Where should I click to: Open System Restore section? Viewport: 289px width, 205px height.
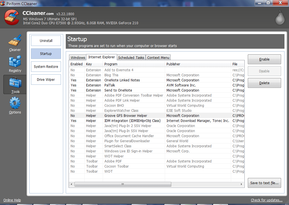pyautogui.click(x=46, y=67)
